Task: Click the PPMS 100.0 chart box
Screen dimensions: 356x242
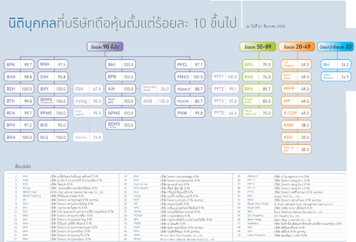Action: (53, 113)
